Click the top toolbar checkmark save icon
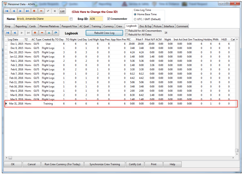Image resolution: width=242 pixels, height=174 pixels. (48, 11)
